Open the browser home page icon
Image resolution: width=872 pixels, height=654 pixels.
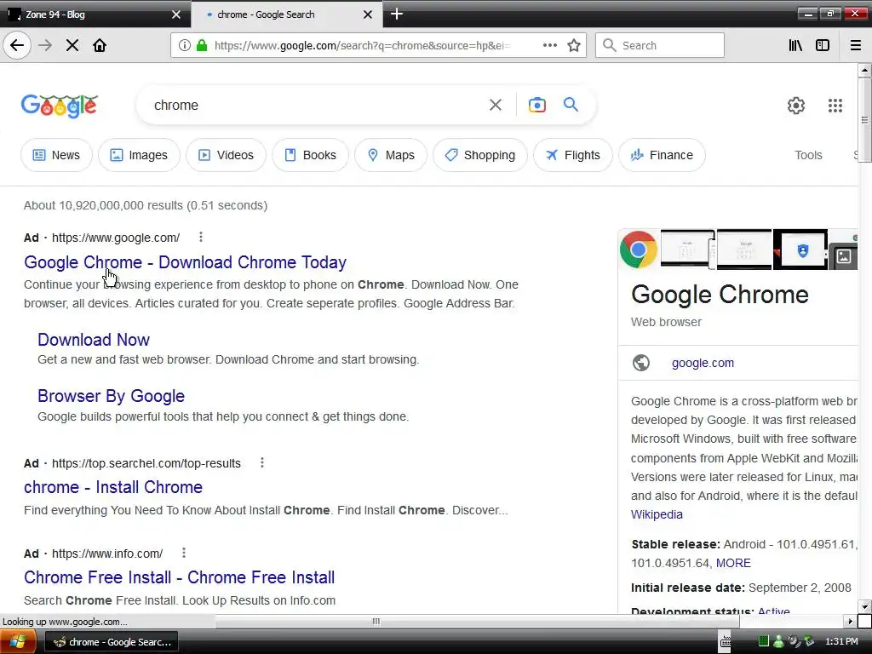pos(100,46)
